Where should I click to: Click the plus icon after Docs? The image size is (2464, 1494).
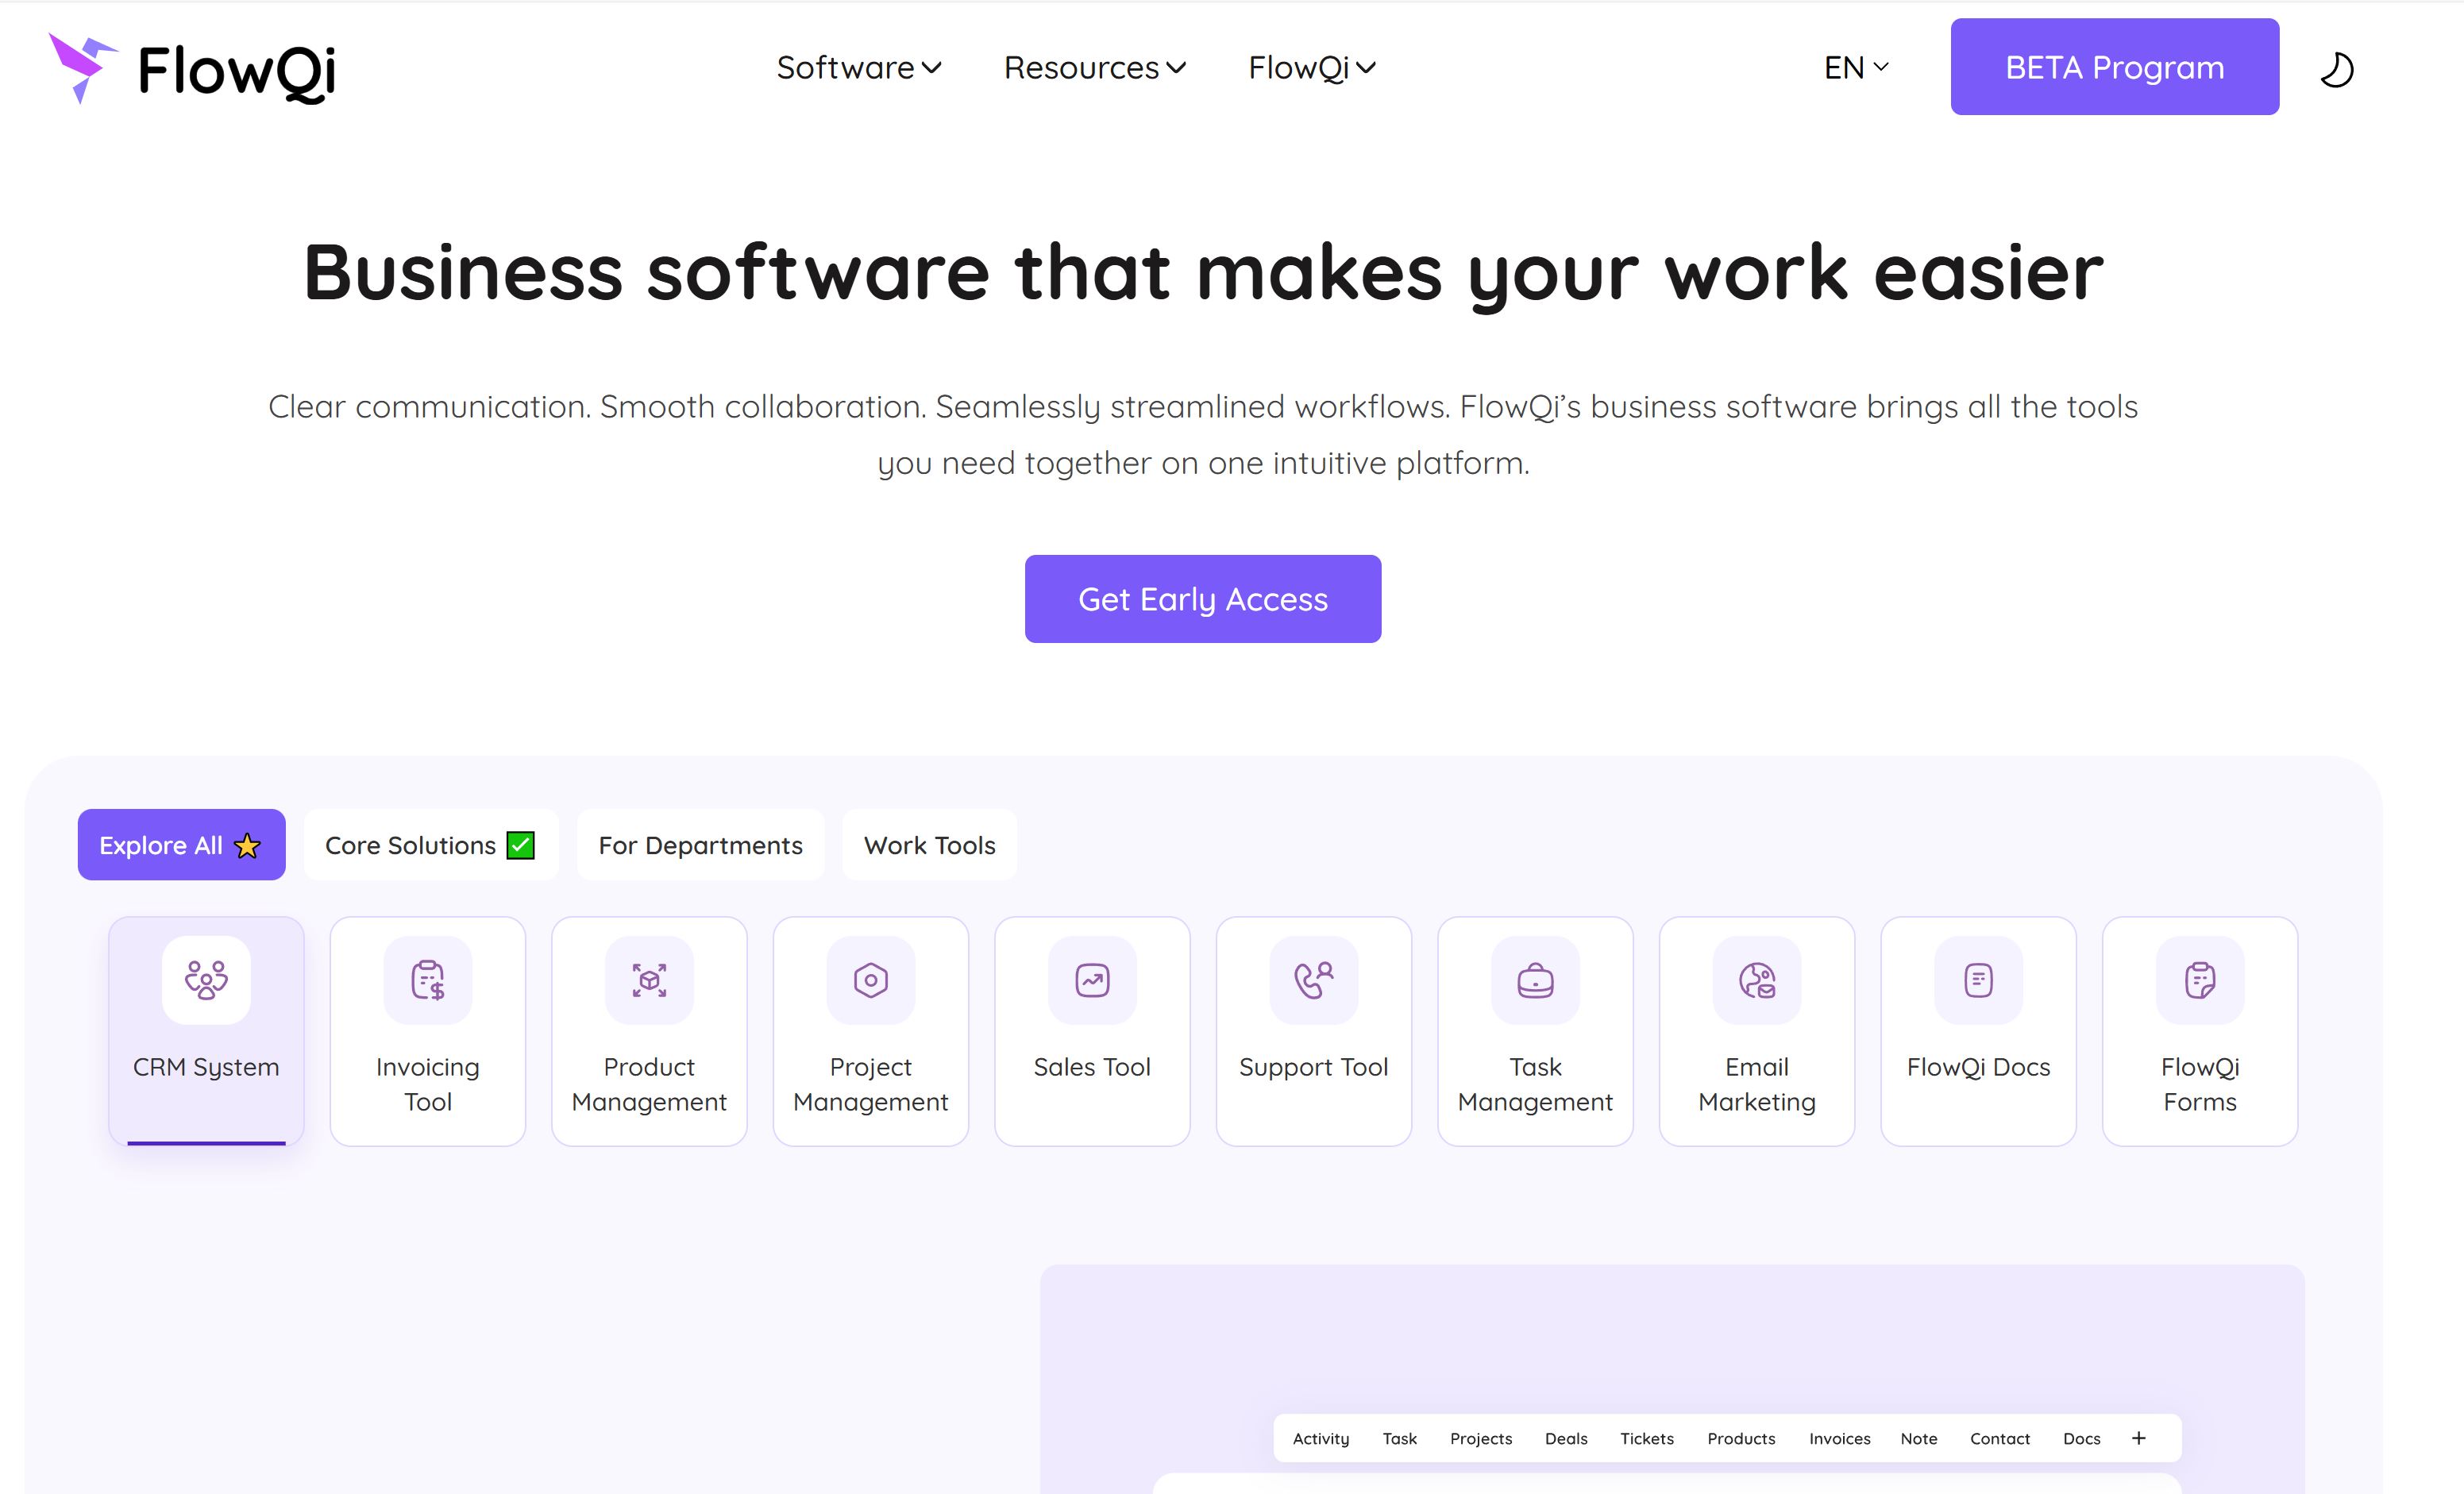tap(2139, 1438)
